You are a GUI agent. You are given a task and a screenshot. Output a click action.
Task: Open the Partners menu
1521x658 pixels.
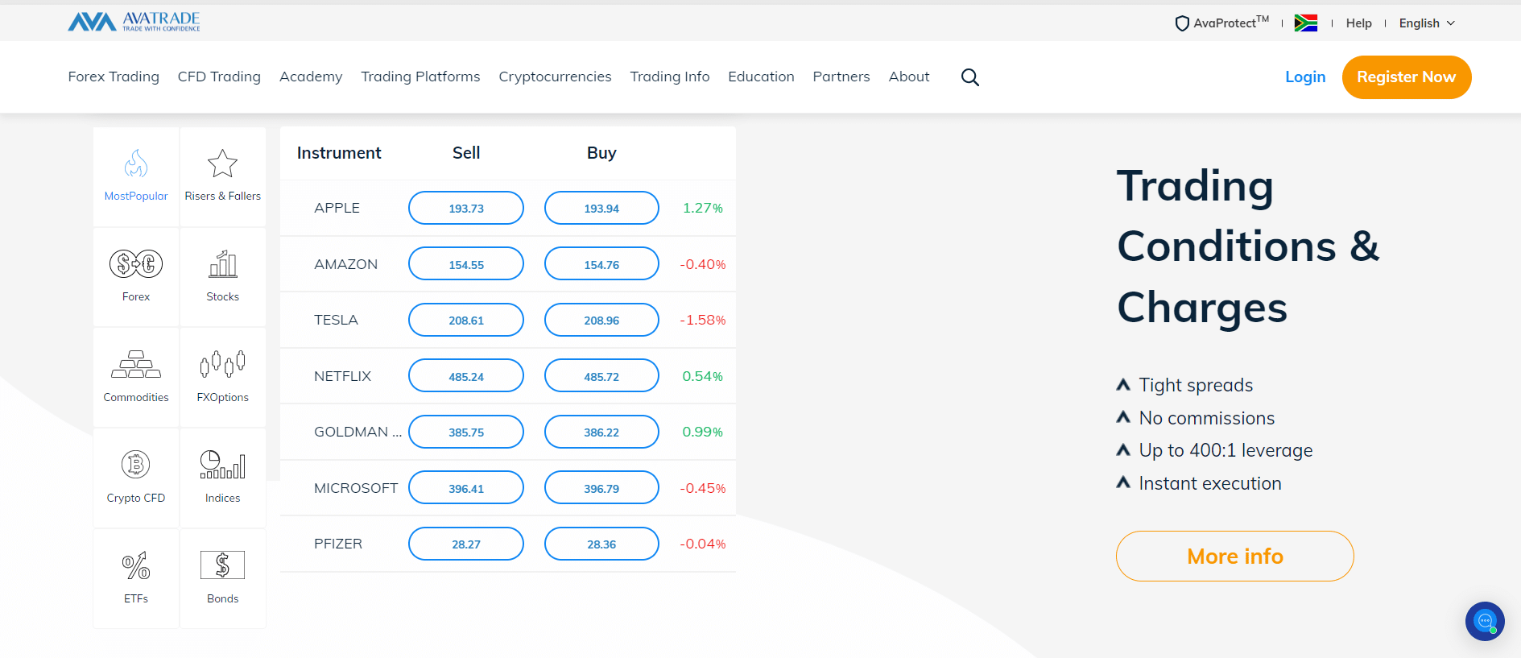841,77
